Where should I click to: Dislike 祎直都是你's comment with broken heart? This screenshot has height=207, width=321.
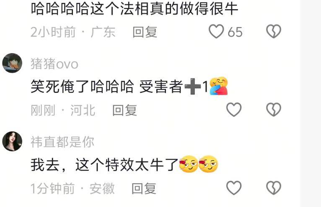point(274,188)
